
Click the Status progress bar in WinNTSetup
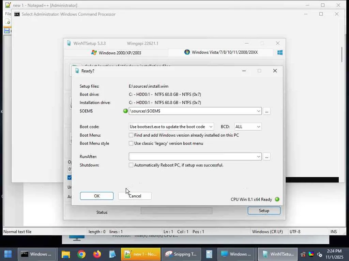[x=176, y=211]
